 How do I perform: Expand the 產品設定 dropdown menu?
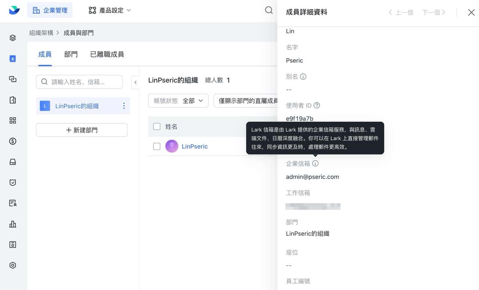tap(110, 10)
